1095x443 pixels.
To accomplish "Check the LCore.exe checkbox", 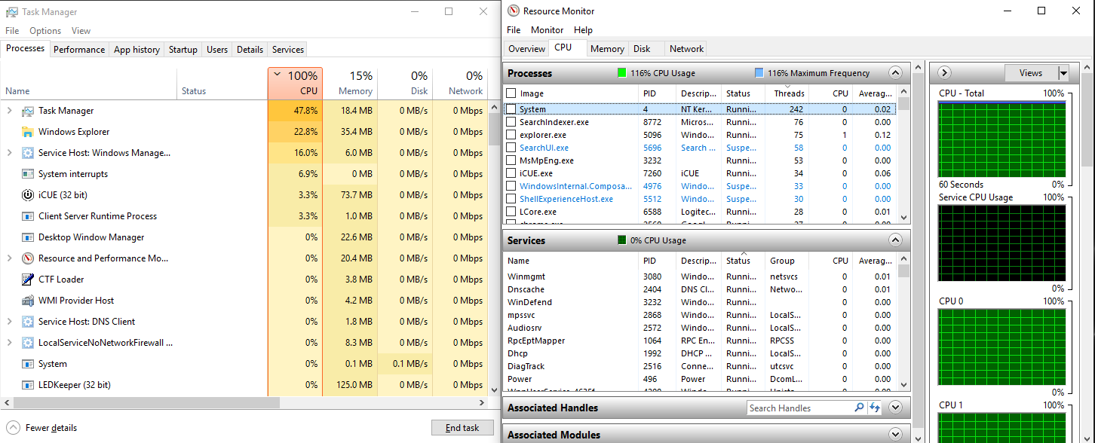I will click(511, 212).
